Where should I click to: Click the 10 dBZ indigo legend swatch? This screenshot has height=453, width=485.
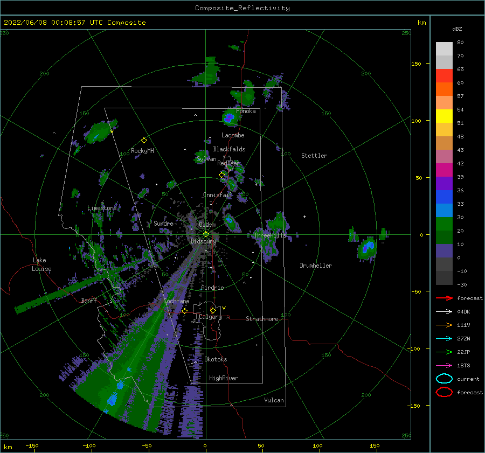click(x=444, y=251)
